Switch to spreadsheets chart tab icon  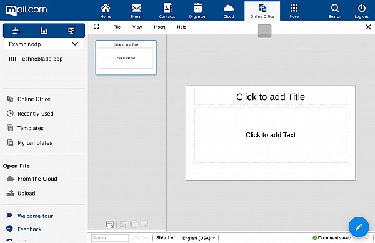(x=44, y=31)
